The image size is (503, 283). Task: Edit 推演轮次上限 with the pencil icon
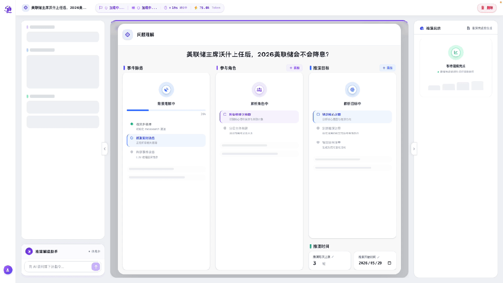click(333, 257)
